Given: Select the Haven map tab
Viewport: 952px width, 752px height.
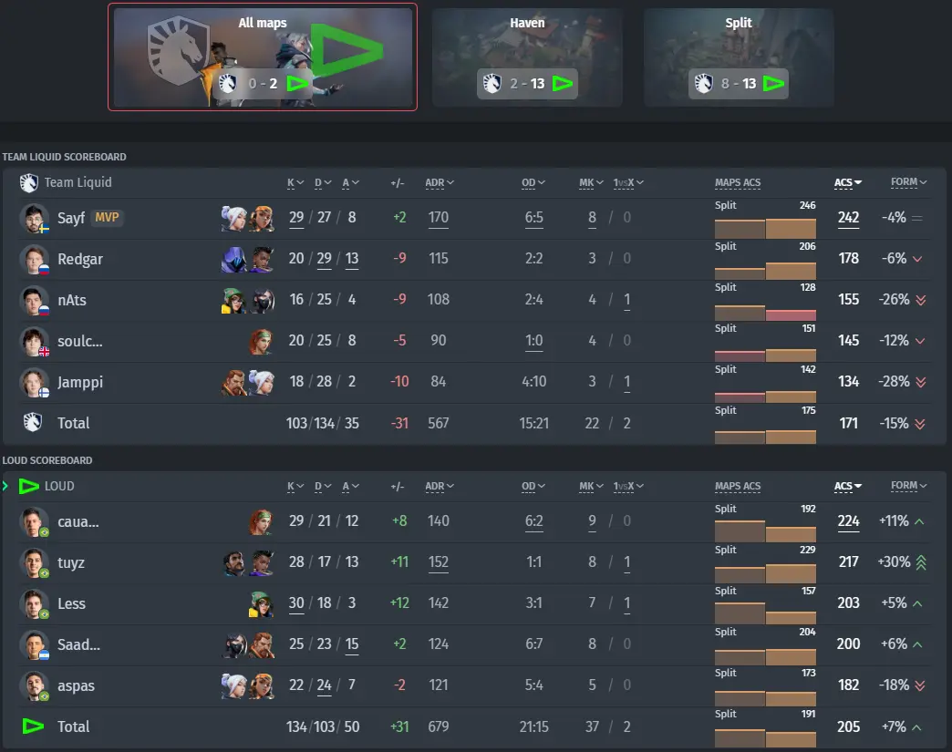Looking at the screenshot, I should [x=527, y=57].
